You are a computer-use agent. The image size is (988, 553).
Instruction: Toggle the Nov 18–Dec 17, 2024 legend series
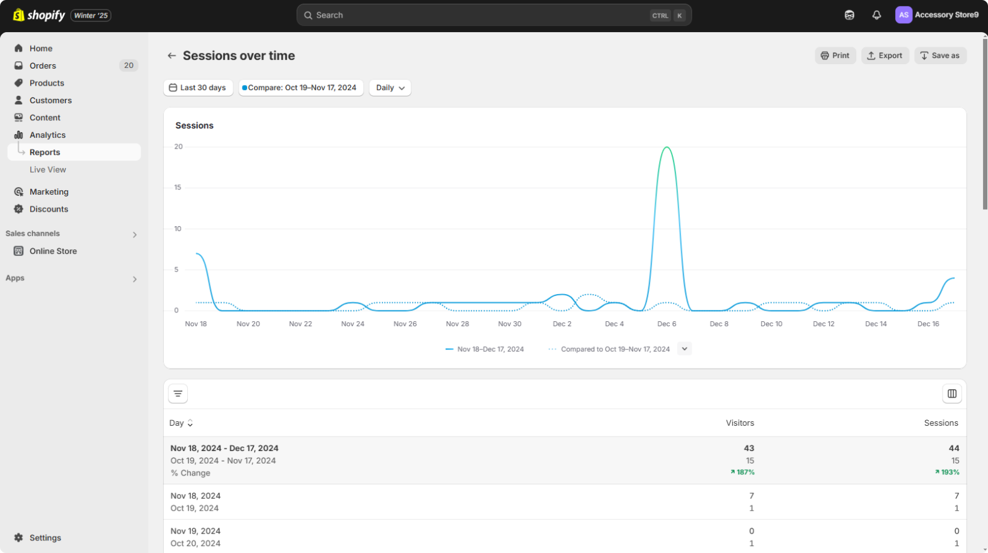pos(485,349)
